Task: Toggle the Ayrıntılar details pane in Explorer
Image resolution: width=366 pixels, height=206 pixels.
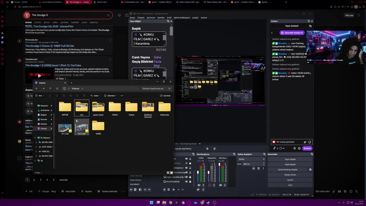Action: click(165, 96)
